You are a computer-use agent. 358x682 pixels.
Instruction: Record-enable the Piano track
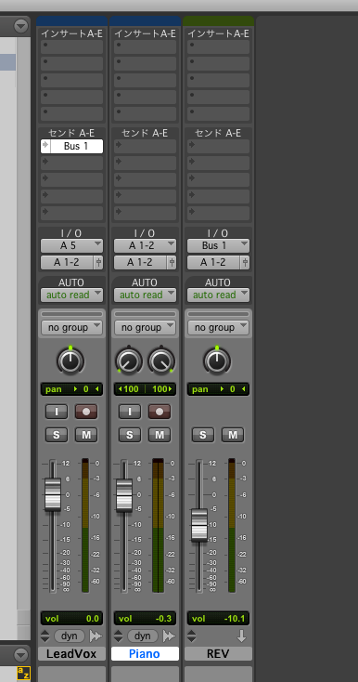(x=160, y=412)
